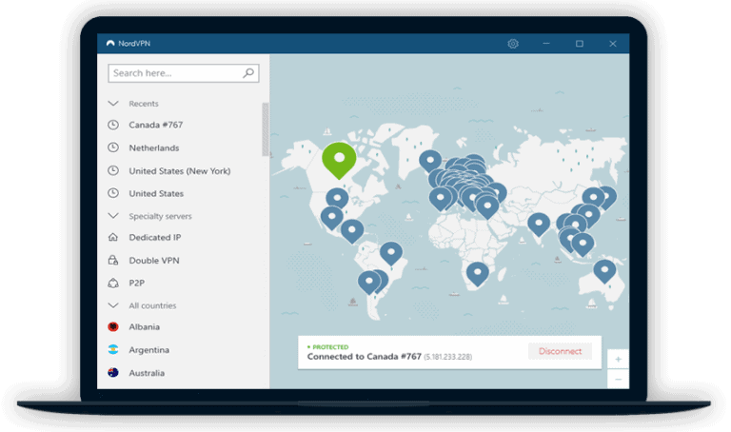Image resolution: width=731 pixels, height=432 pixels.
Task: Click the green Canada map pin
Action: [339, 160]
